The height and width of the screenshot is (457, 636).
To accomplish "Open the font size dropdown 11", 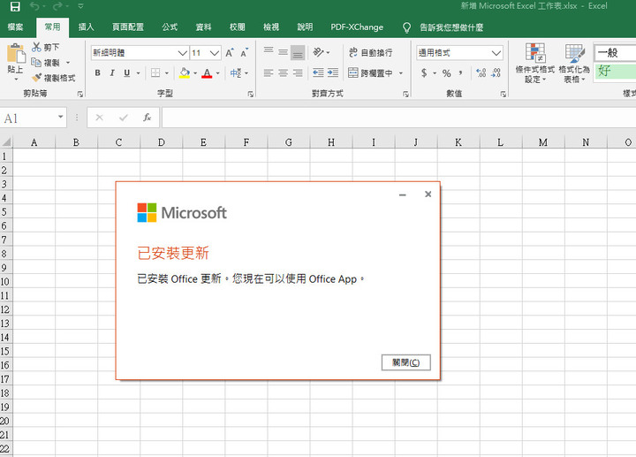I will click(215, 53).
